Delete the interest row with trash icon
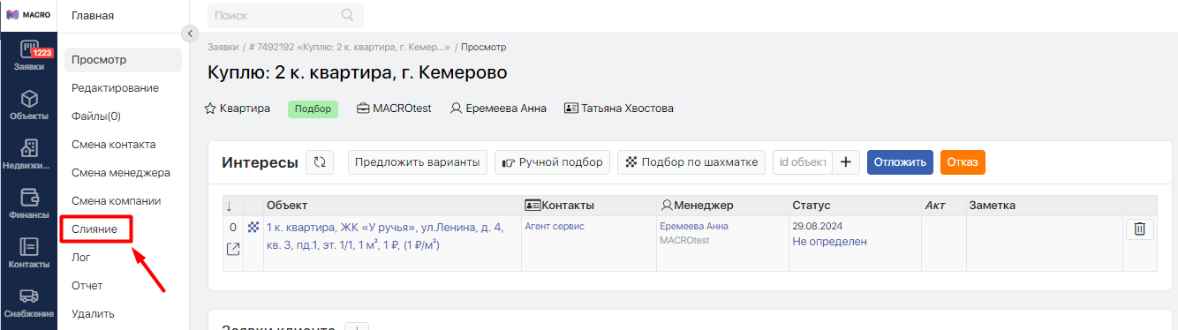Screen dimensions: 1178x330 click(1139, 229)
